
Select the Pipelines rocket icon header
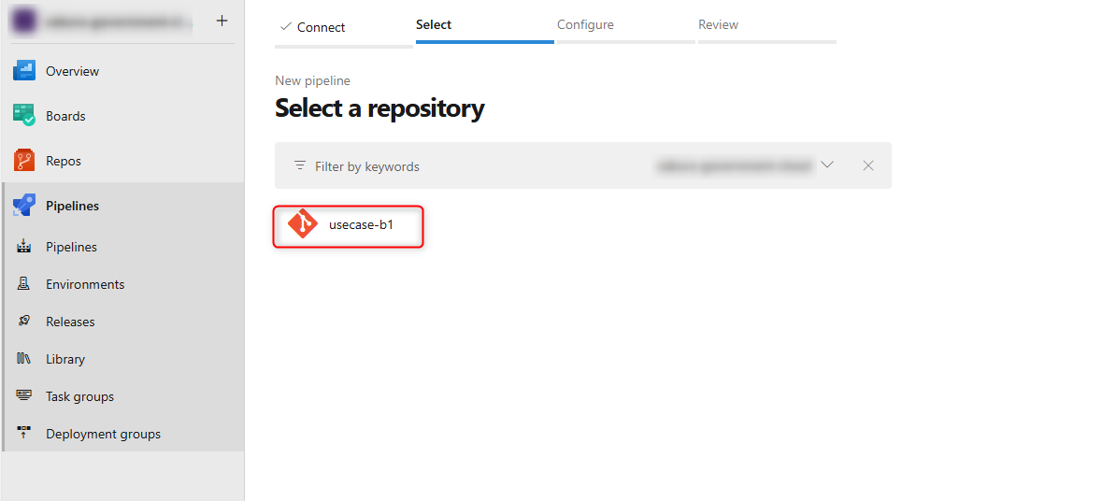point(24,206)
